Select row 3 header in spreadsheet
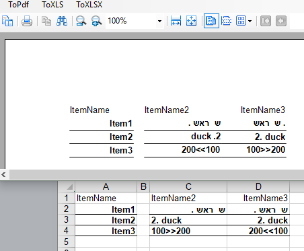This screenshot has height=251, width=304. 67,219
